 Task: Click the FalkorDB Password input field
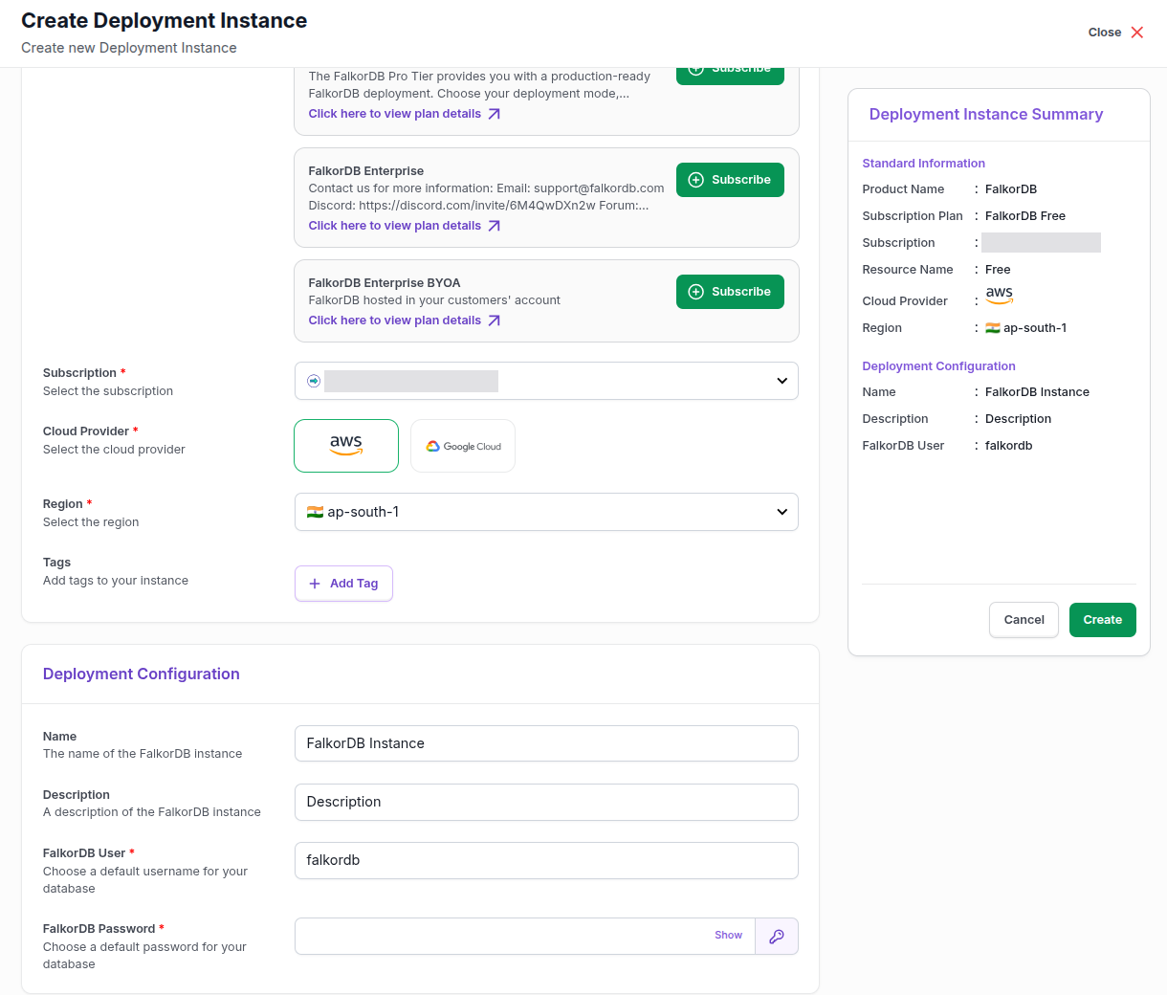pos(524,937)
